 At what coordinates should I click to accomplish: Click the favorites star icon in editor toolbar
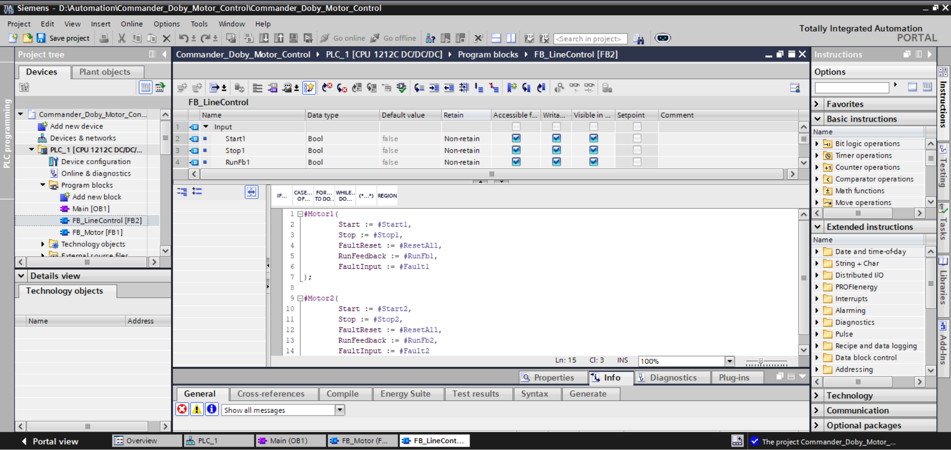309,88
